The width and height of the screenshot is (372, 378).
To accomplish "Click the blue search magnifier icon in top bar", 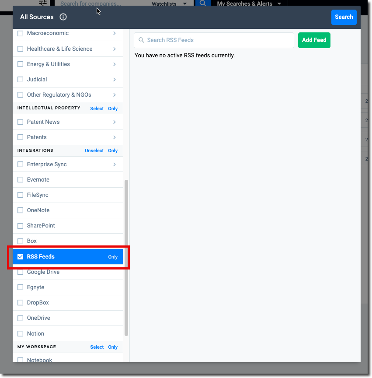I will coord(202,3).
